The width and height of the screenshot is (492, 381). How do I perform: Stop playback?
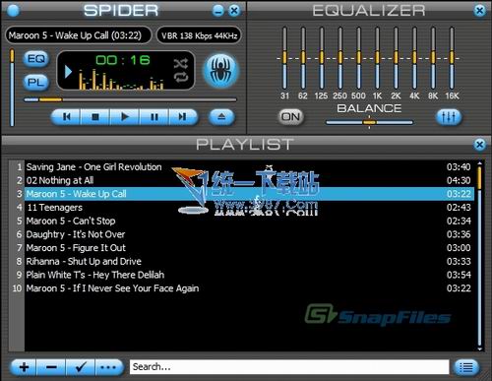click(95, 117)
